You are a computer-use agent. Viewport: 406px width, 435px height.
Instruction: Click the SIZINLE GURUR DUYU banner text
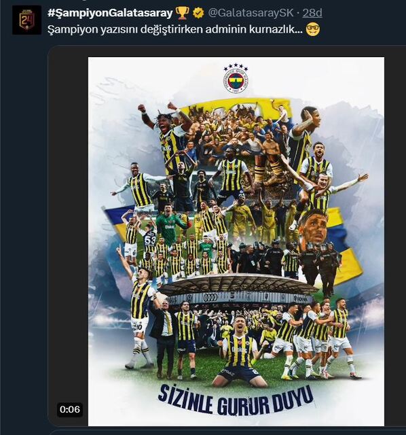(x=236, y=400)
